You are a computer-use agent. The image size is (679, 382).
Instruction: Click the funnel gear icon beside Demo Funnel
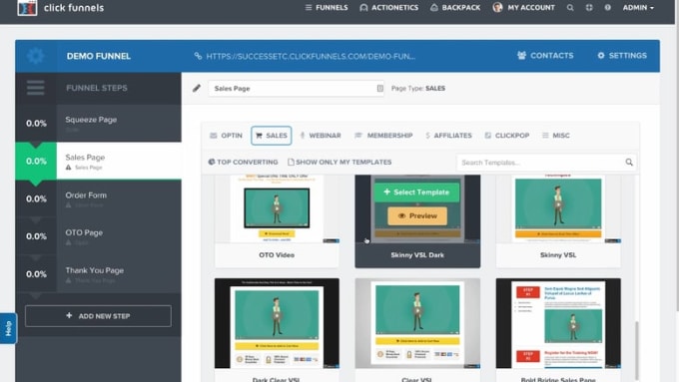pos(36,56)
